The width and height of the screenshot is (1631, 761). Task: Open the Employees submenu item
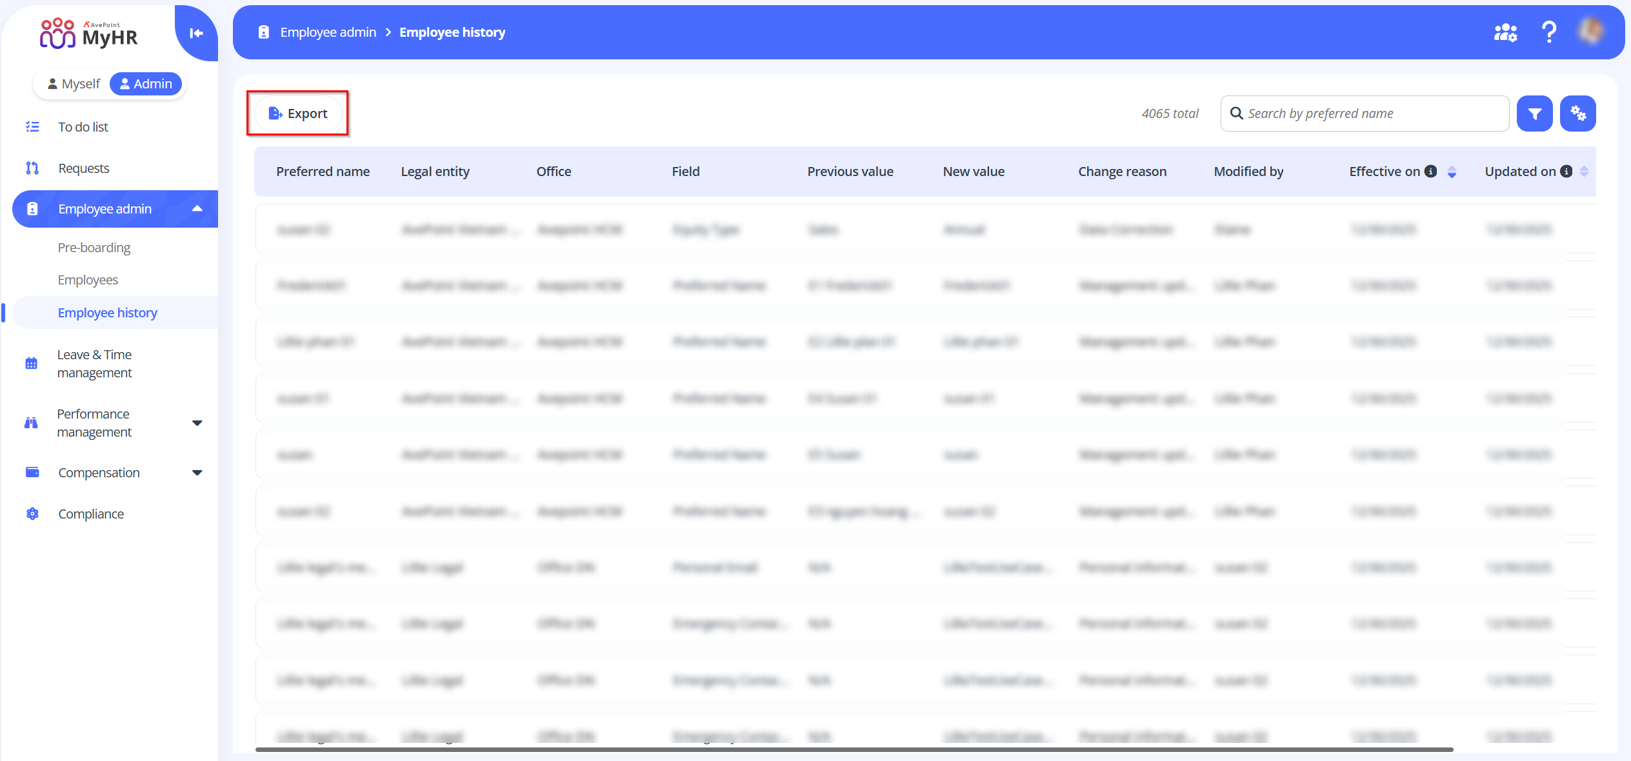point(88,280)
